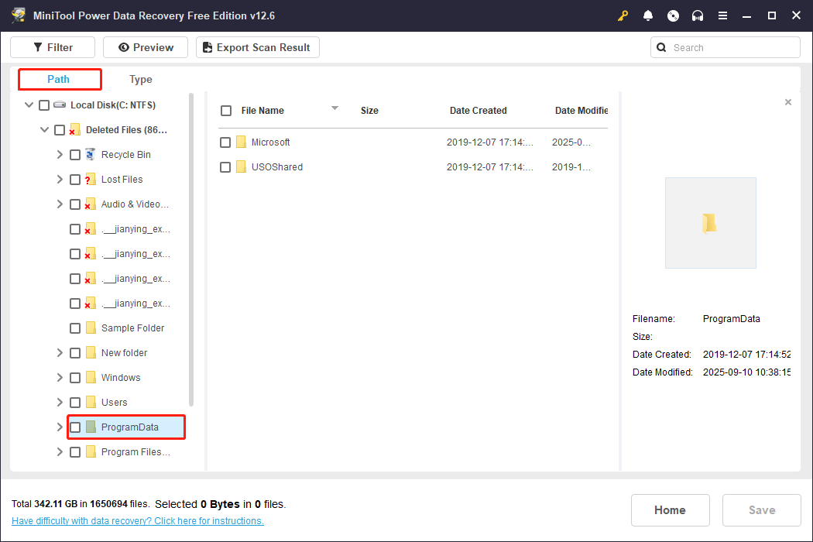Open support via the headphones icon
The width and height of the screenshot is (813, 542).
coord(698,15)
